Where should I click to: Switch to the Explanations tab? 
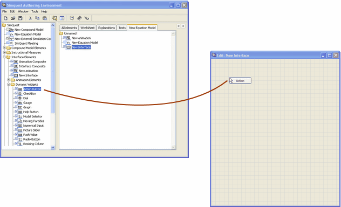[106, 28]
